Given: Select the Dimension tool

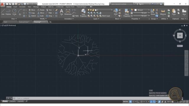Looking at the screenshot, I should (x=68, y=12).
